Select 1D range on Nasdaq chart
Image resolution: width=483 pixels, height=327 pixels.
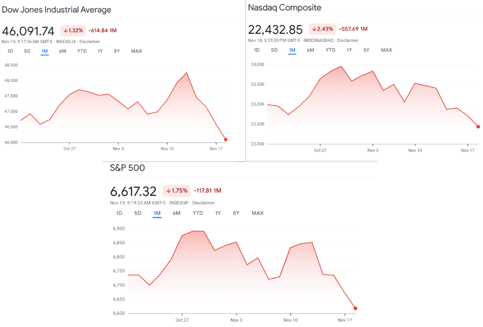click(x=257, y=50)
